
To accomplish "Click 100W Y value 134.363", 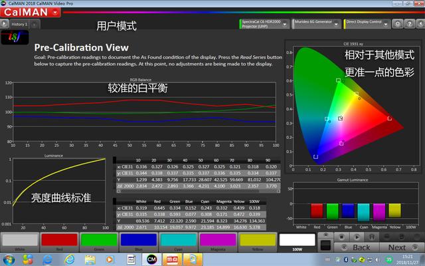I will pos(257,221).
